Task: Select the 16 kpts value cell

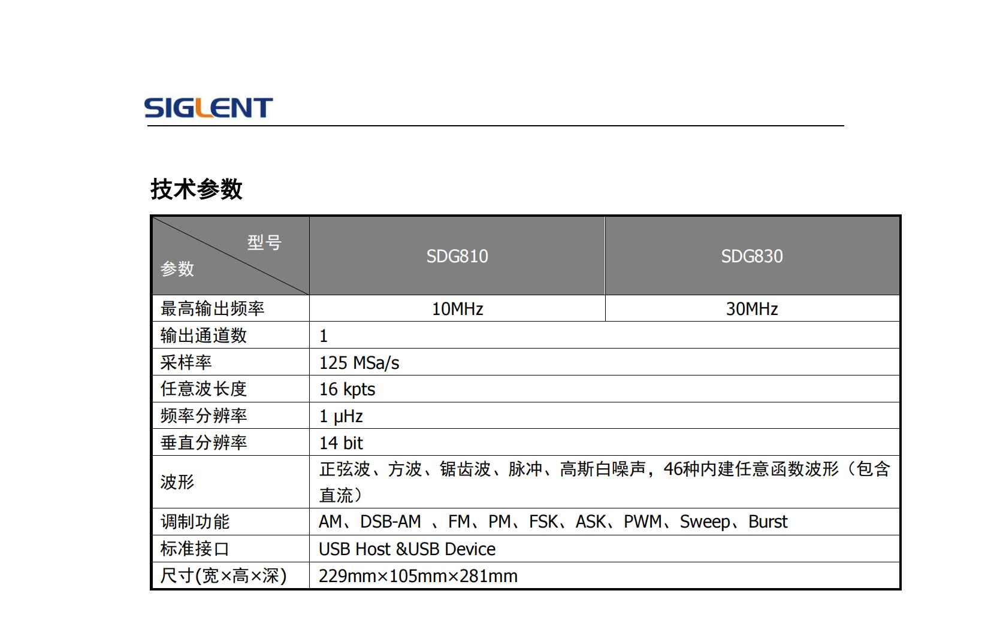Action: [x=347, y=389]
